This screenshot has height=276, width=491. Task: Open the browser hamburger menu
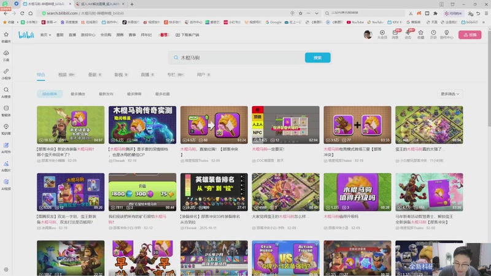pyautogui.click(x=486, y=13)
